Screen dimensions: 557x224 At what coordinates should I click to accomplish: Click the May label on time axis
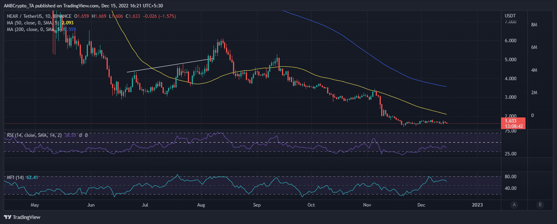pyautogui.click(x=35, y=205)
